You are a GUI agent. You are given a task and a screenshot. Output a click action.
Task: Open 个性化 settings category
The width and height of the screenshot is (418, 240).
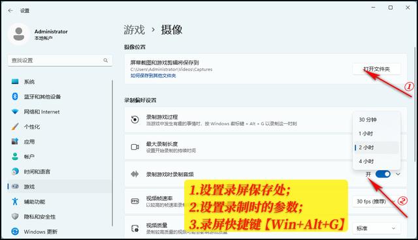coord(60,127)
